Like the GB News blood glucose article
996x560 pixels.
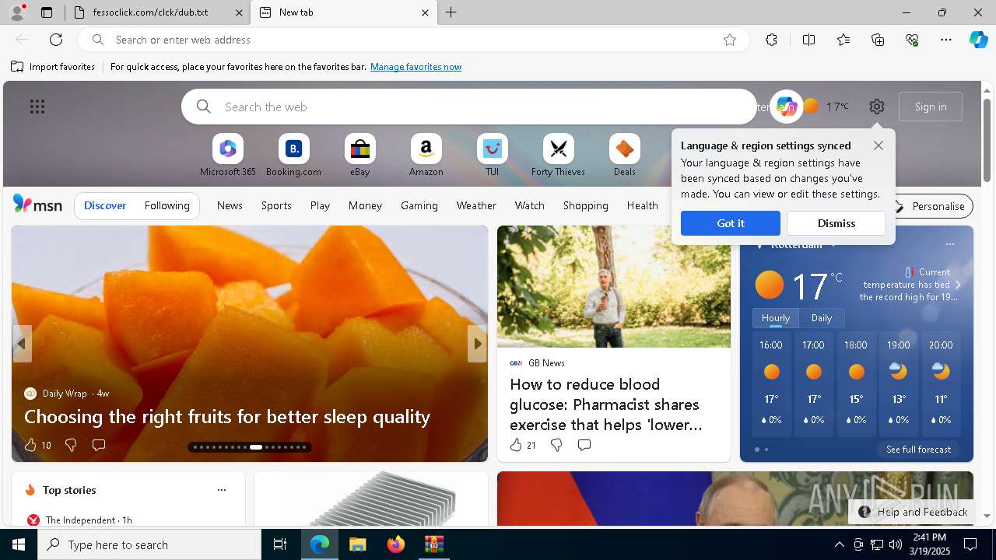click(x=516, y=445)
